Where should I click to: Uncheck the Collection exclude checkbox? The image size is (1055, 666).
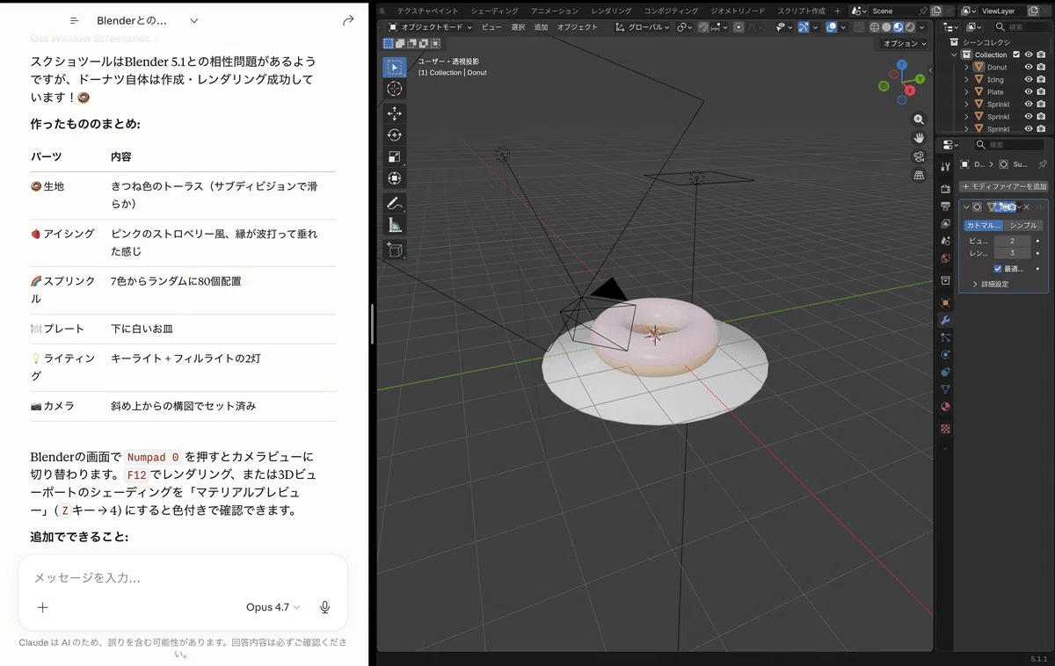[x=1016, y=54]
